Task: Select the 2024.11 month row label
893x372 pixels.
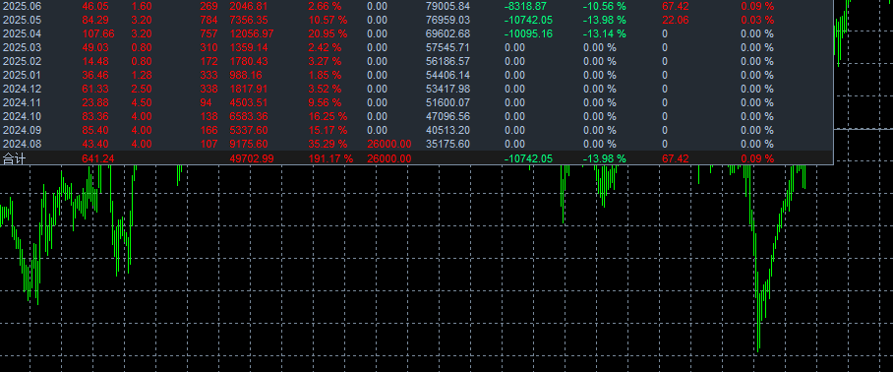Action: click(23, 102)
